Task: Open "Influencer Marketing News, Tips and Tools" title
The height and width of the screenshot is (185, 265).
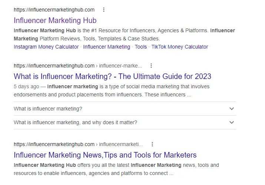Action: (105, 155)
